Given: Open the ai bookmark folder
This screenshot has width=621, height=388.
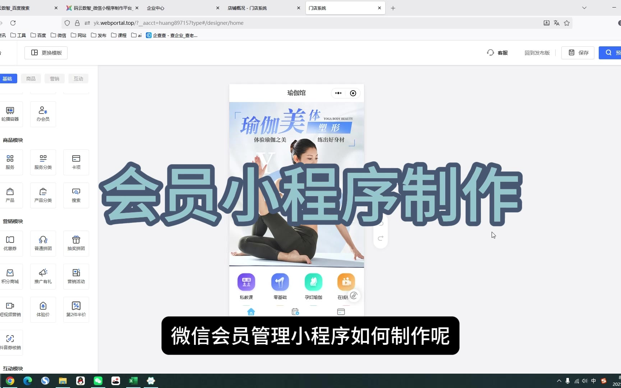Looking at the screenshot, I should (x=136, y=35).
